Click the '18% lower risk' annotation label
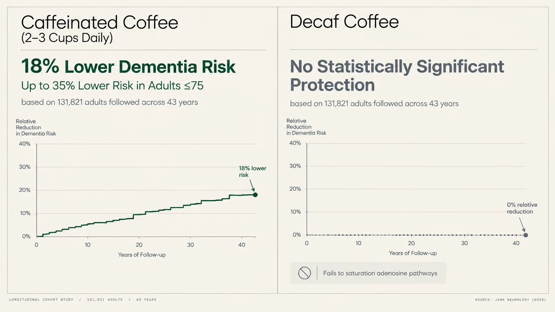The width and height of the screenshot is (555, 312). pos(252,172)
